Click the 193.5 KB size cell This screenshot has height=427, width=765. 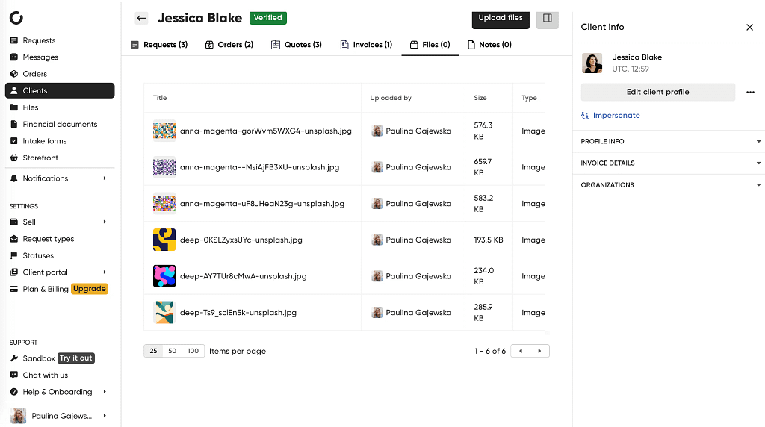pos(489,240)
